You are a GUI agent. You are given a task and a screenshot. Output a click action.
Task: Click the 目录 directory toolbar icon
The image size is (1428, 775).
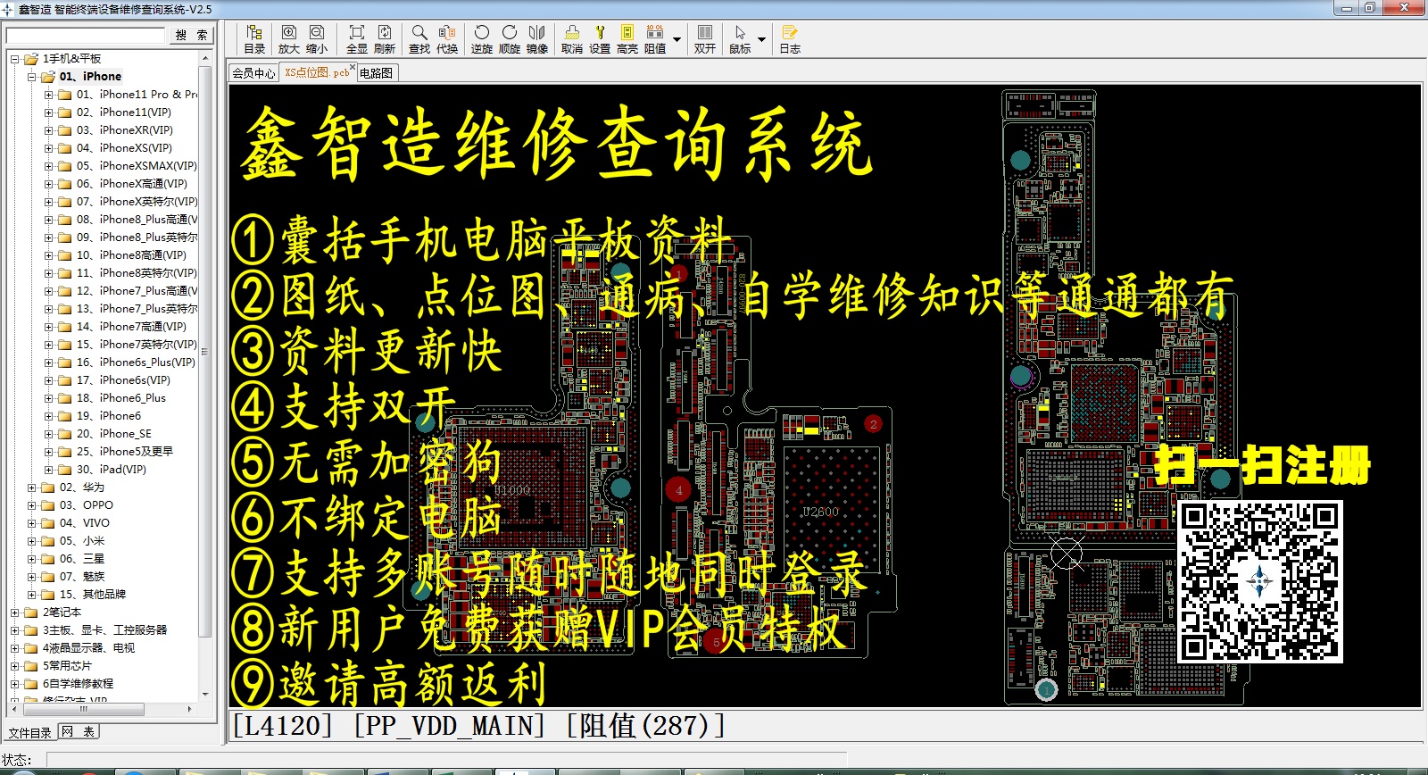(x=254, y=39)
